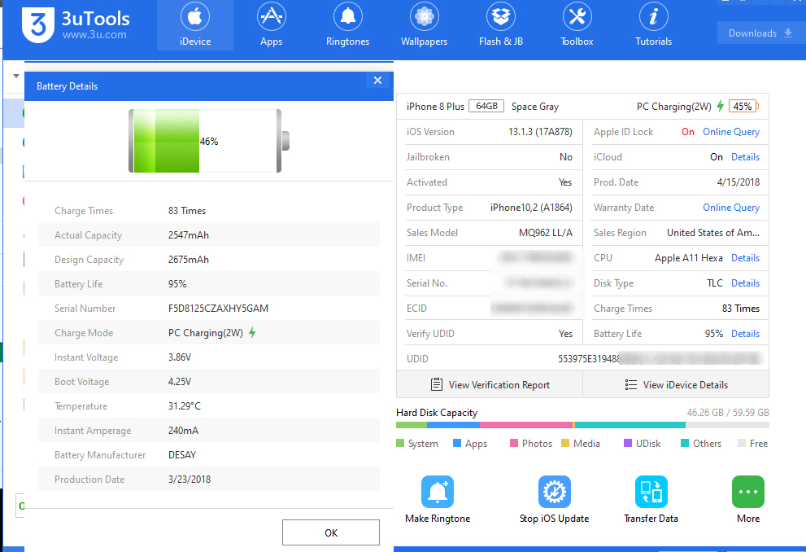Click the 13.1.3 (17A878) iOS version
Image resolution: width=806 pixels, height=552 pixels.
tap(540, 132)
